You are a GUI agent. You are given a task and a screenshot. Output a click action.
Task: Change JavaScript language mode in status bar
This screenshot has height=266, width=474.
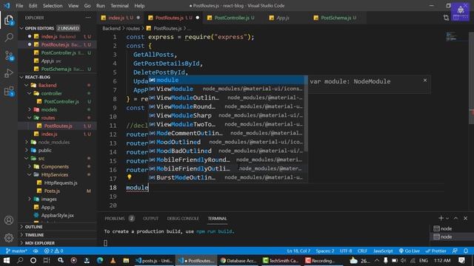point(383,251)
